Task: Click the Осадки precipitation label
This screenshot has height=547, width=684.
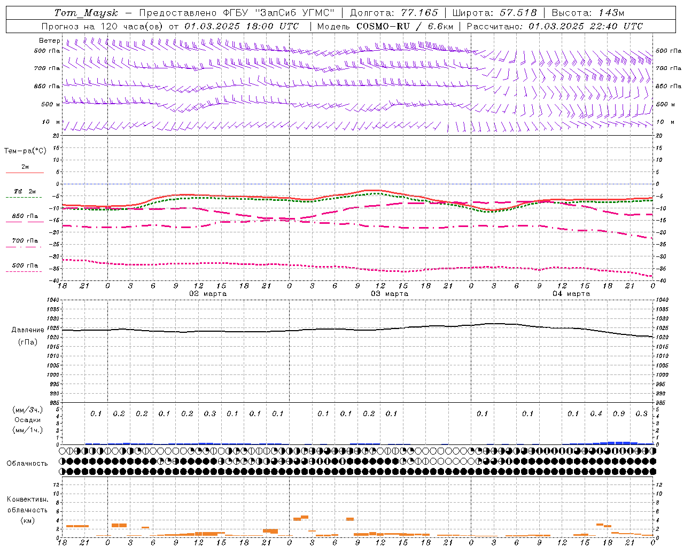Action: (27, 420)
